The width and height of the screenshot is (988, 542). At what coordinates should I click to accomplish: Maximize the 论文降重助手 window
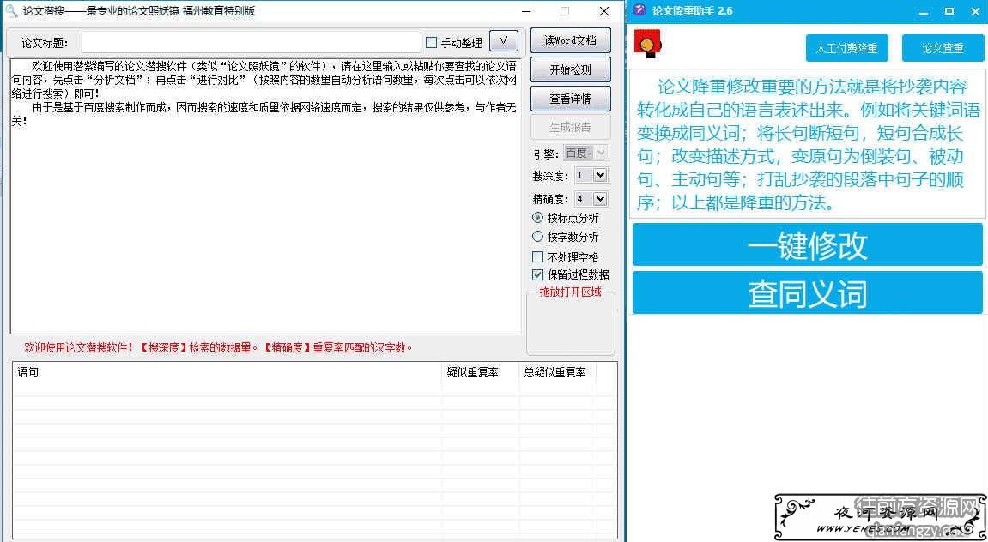click(x=949, y=11)
